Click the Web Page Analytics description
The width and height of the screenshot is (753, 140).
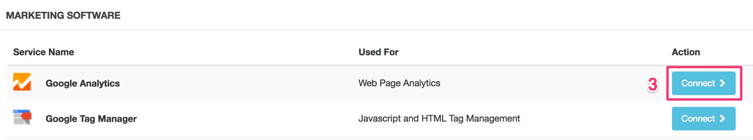point(399,83)
